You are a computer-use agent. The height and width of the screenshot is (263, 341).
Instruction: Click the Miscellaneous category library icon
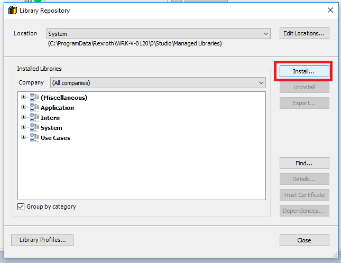tap(34, 98)
